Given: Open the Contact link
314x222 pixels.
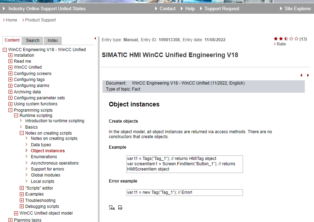Looking at the screenshot, I should click(167, 8).
